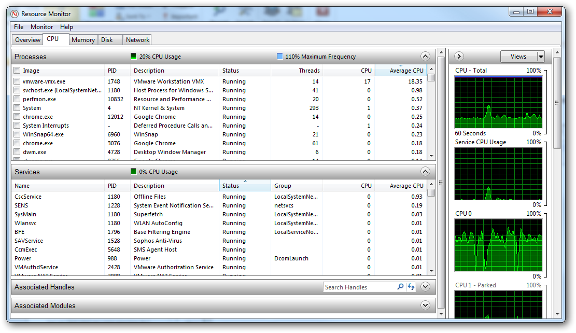This screenshot has height=333, width=576.
Task: Collapse the Processes section chevron
Action: (x=425, y=57)
